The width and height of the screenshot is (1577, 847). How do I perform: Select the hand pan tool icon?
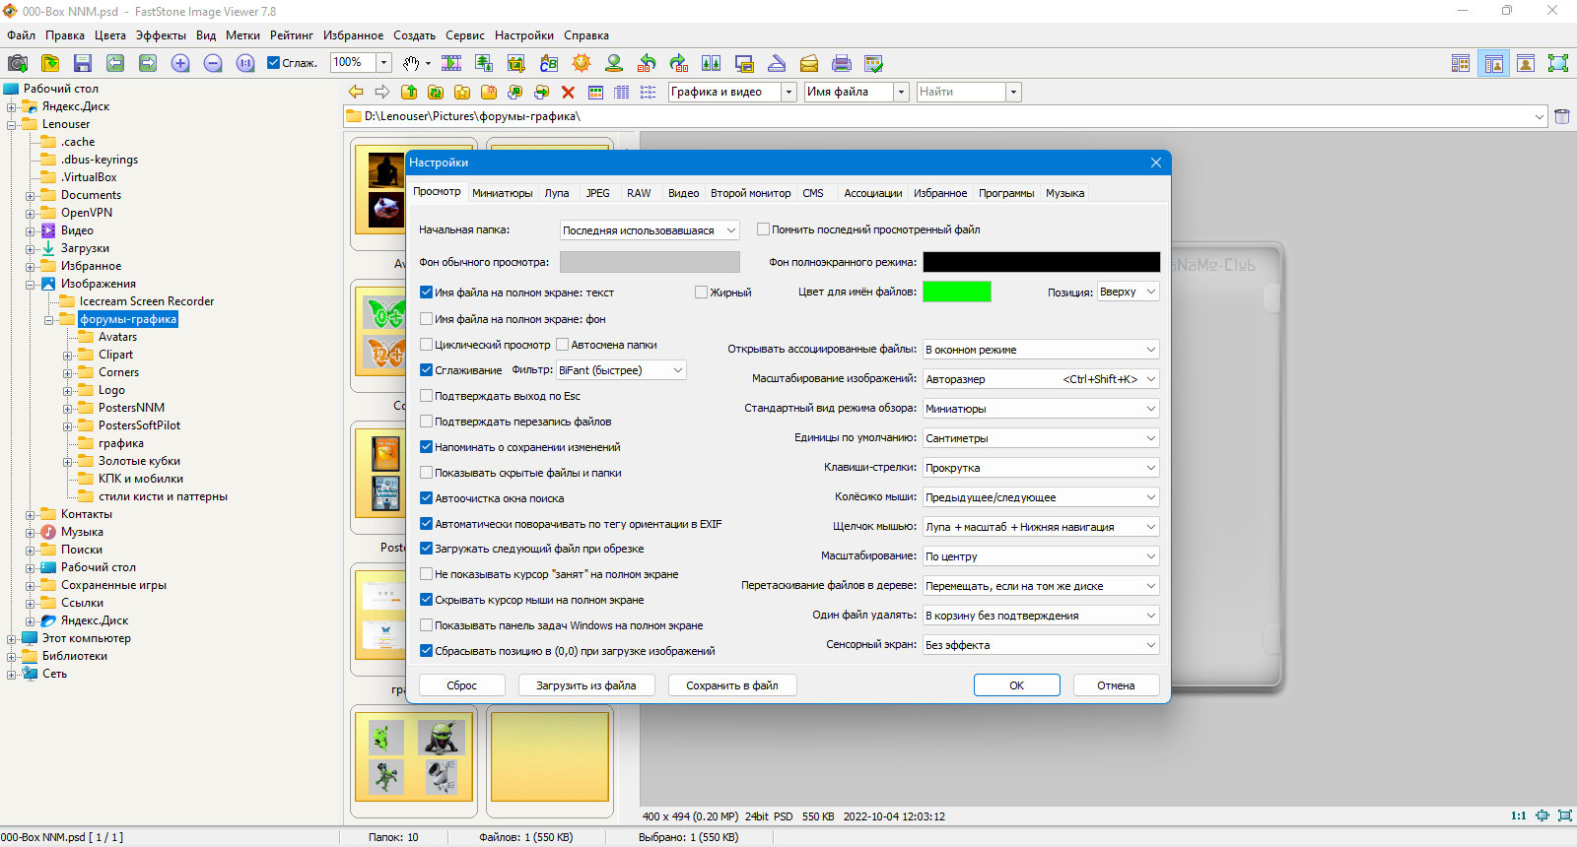[411, 63]
